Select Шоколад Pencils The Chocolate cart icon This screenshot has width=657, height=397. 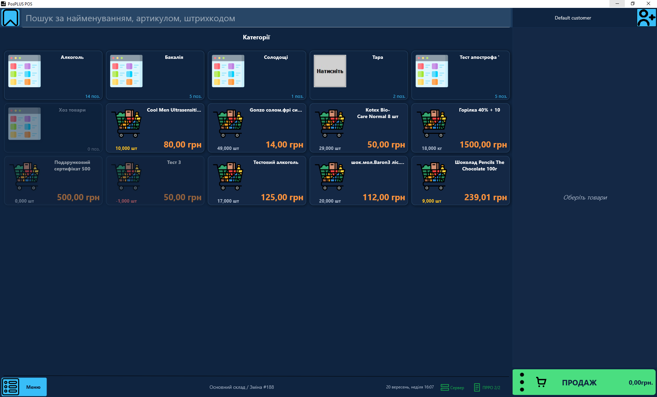tap(432, 176)
